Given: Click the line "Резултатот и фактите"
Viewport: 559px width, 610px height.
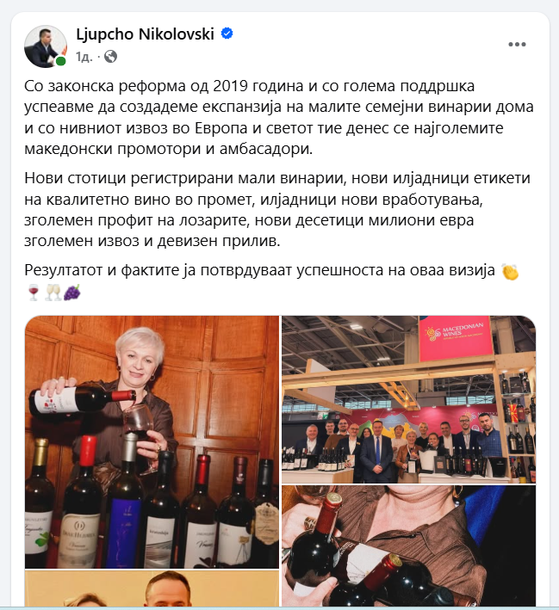Looking at the screenshot, I should (259, 270).
